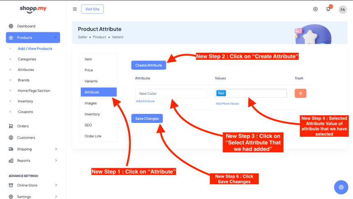Image resolution: width=353 pixels, height=199 pixels.
Task: Click the hamburger menu icon
Action: 75,9
